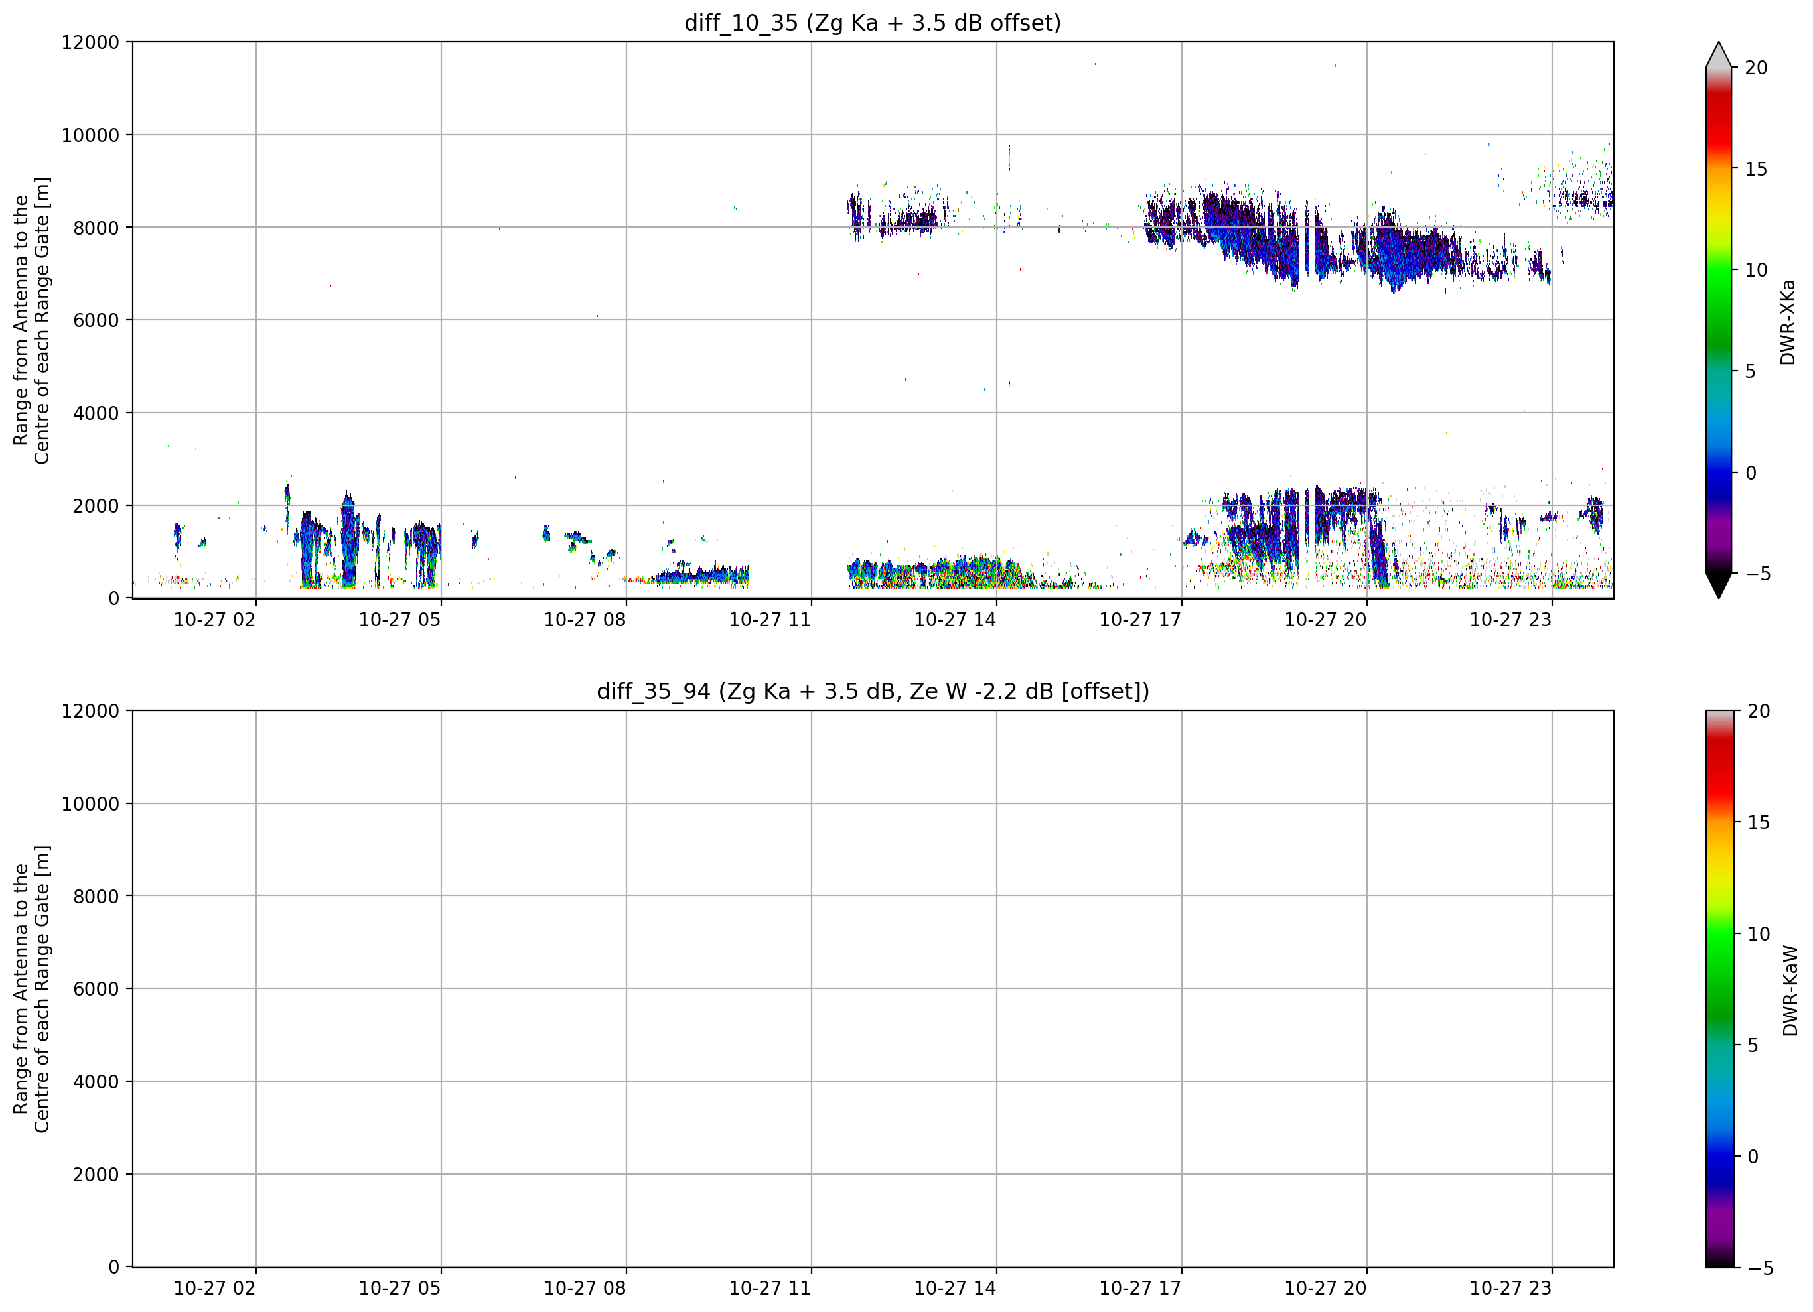Click the '10-27 23' x-tick of the diff_10_35 plot
Image resolution: width=1813 pixels, height=1312 pixels.
[x=1511, y=620]
